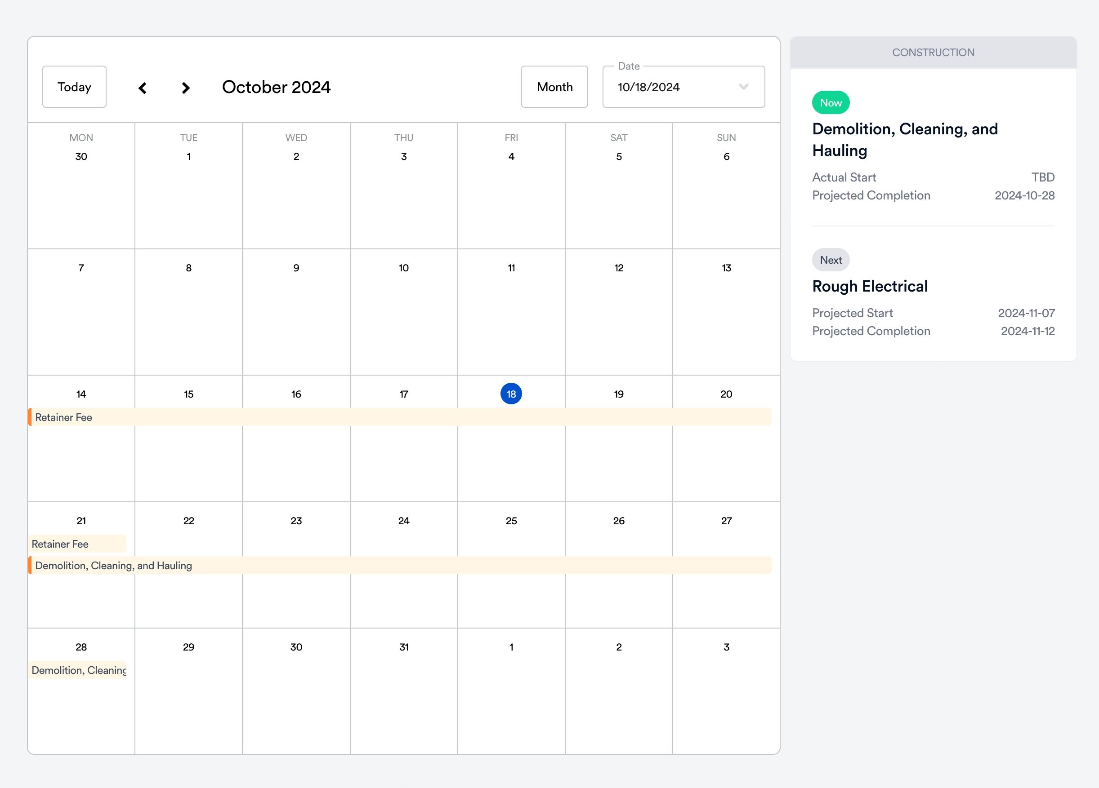Select October 31 day cell

[404, 692]
